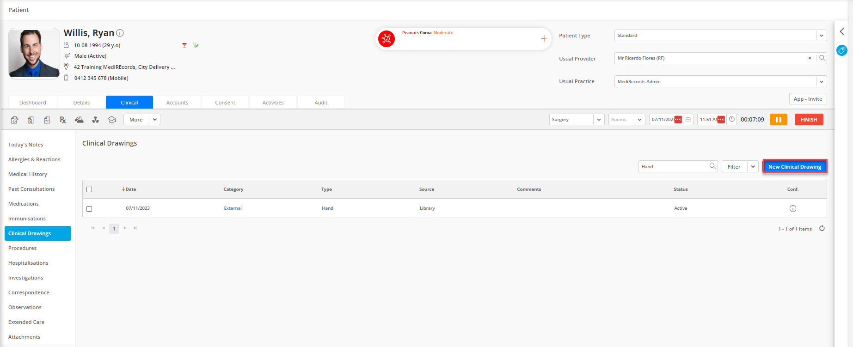Click the green leaf indicator icon

point(196,45)
